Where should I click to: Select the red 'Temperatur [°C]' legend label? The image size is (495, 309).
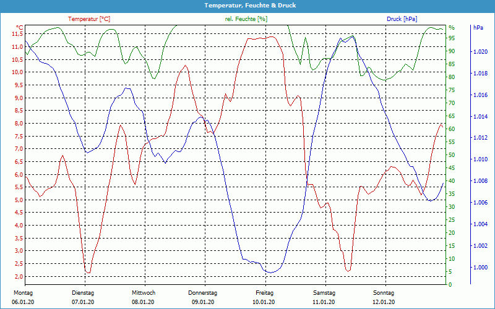(x=89, y=19)
